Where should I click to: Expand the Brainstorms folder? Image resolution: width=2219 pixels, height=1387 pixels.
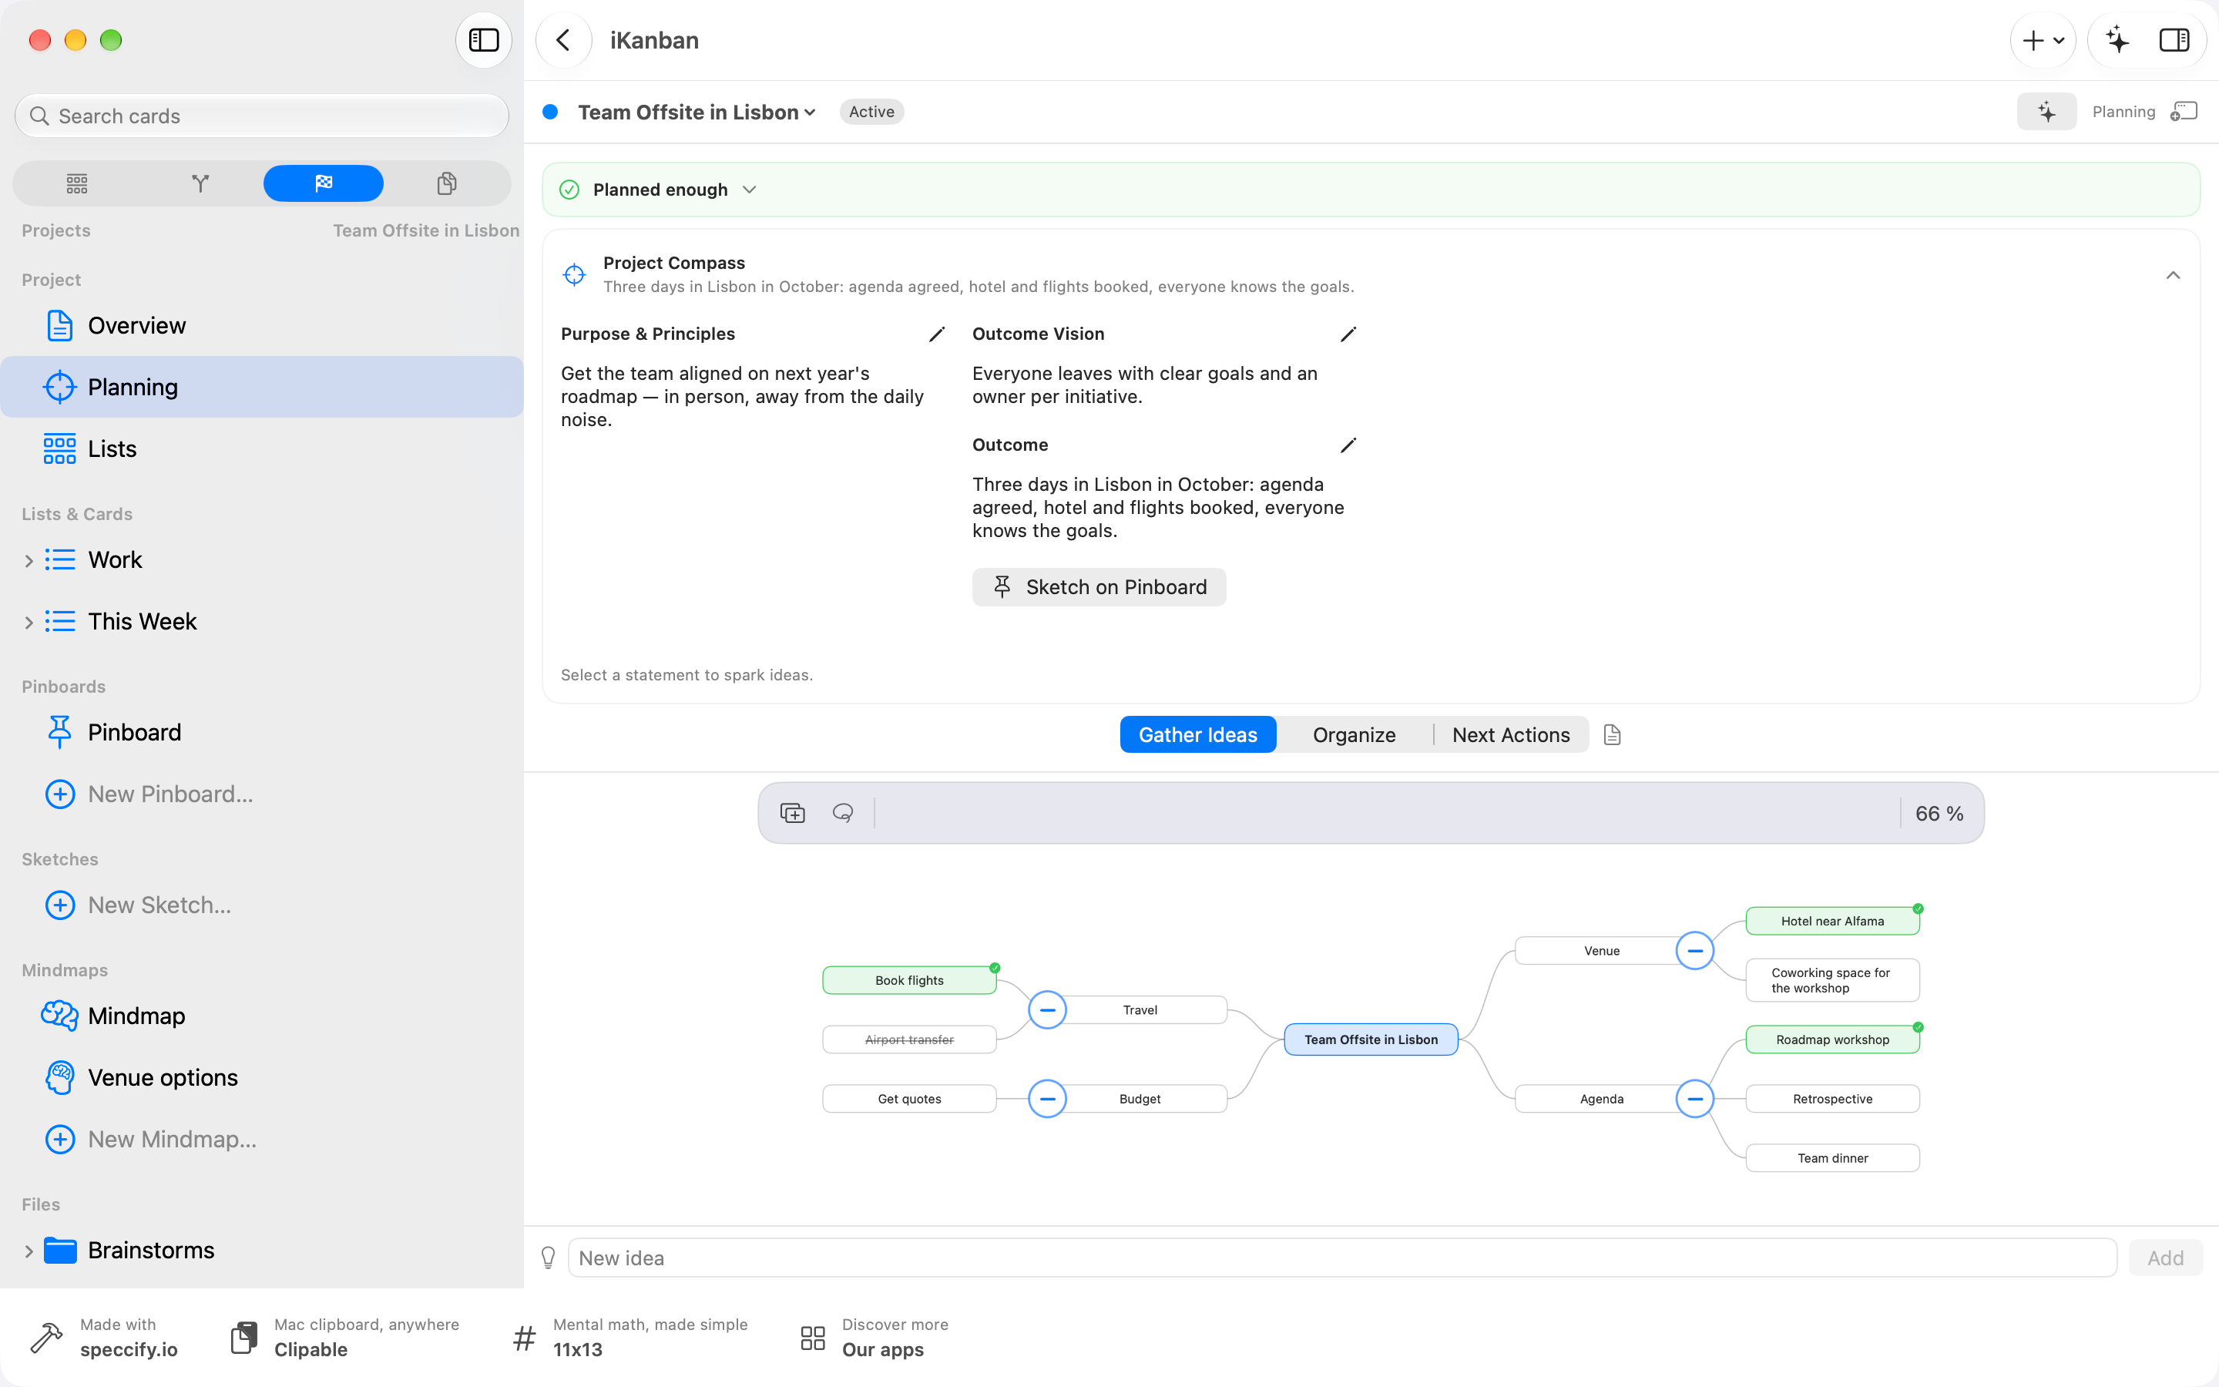pyautogui.click(x=29, y=1251)
